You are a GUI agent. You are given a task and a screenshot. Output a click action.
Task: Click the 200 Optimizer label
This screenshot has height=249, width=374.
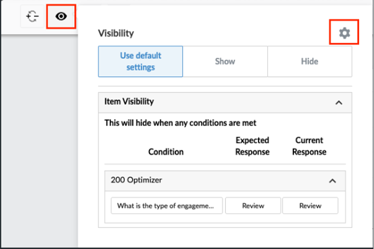tap(136, 180)
